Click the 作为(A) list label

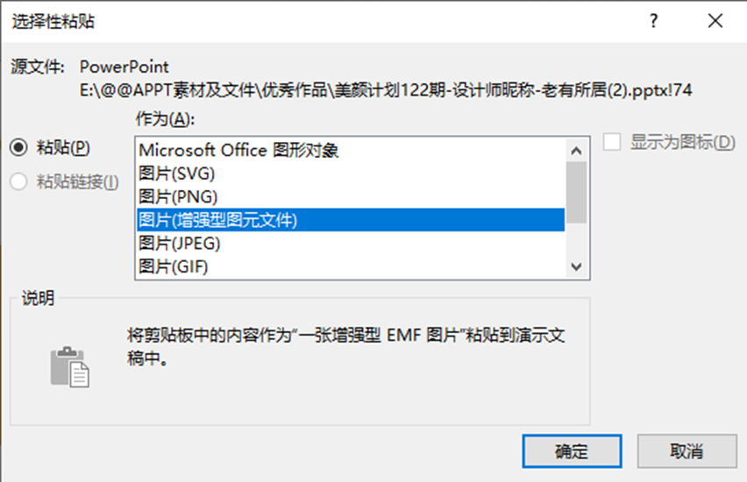165,118
